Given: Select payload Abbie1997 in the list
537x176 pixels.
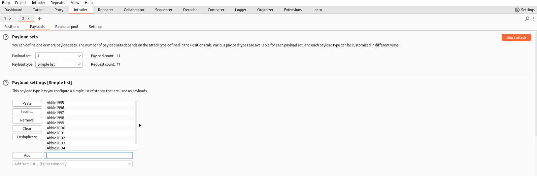Looking at the screenshot, I should coord(89,113).
